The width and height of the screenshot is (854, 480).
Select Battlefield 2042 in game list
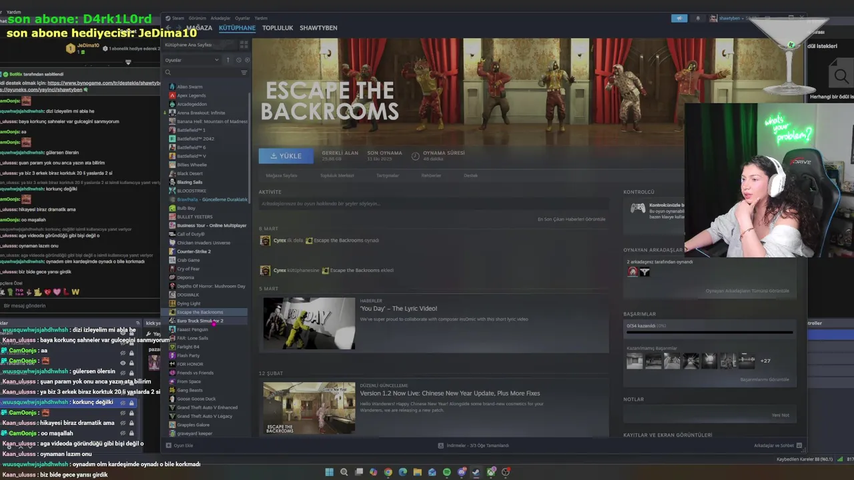(195, 139)
